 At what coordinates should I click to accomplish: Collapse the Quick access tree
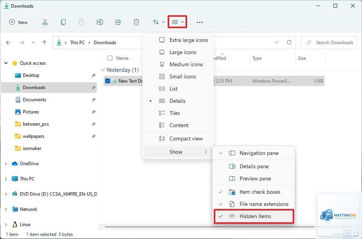tap(6, 63)
